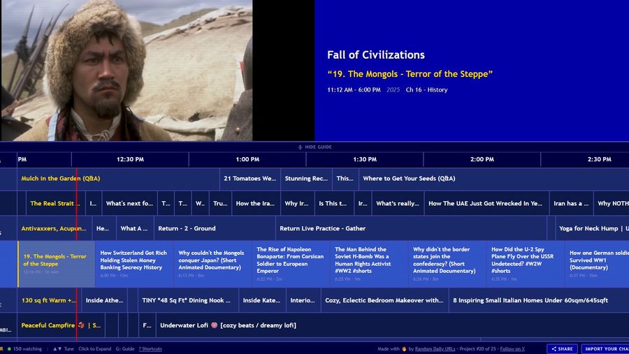
Task: Click the campfire emoji in Peaceful Campfire
Action: coord(81,325)
